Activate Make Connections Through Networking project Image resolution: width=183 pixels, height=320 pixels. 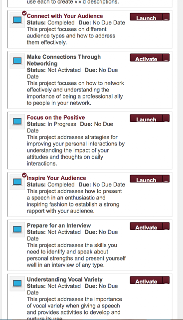click(x=147, y=58)
